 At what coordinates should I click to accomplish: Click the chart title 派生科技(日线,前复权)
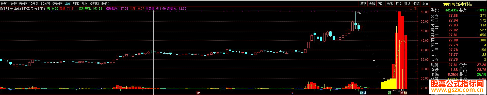click(15, 8)
